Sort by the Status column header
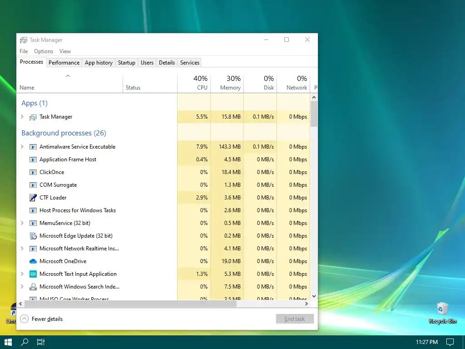This screenshot has height=349, width=465. pyautogui.click(x=150, y=84)
